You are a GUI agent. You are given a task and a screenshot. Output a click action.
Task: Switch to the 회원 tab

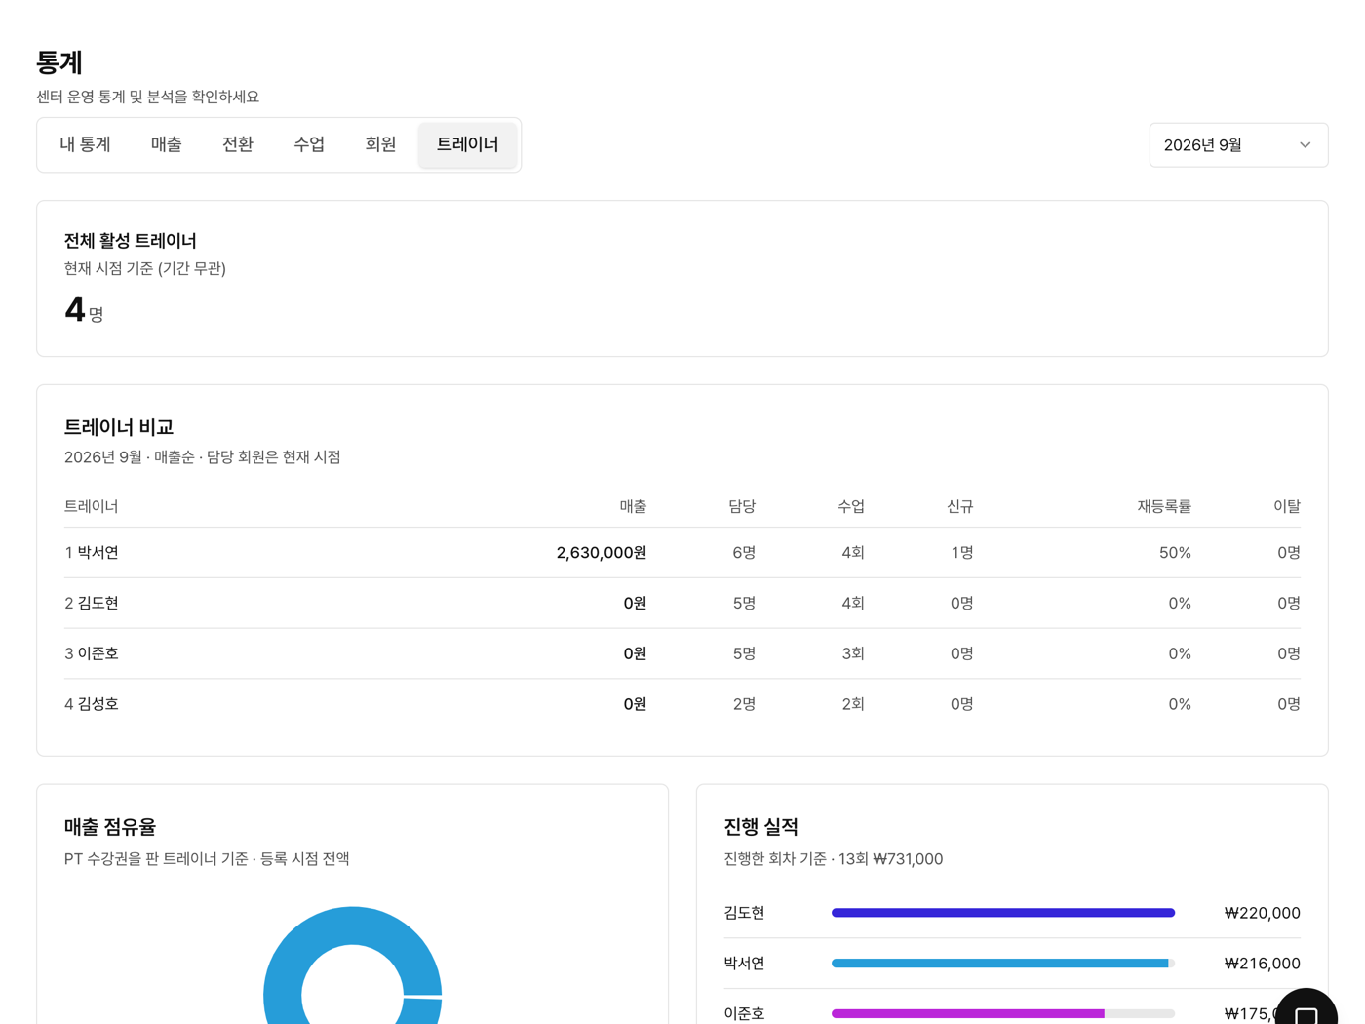pyautogui.click(x=380, y=145)
